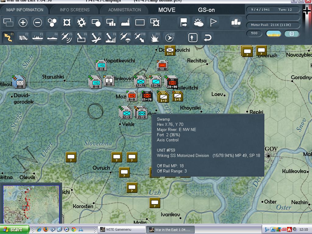Select the F7 bomb airfield icon
This screenshot has width=312, height=234.
tap(96, 37)
